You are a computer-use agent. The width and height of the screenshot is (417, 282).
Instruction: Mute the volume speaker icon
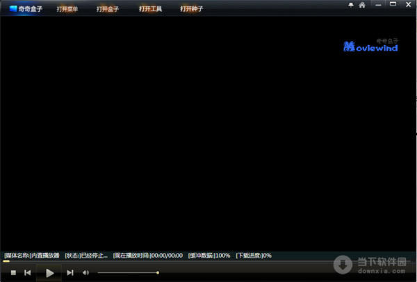point(85,273)
